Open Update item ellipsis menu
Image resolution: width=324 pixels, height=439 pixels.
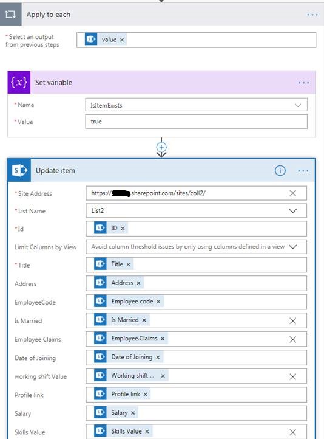303,171
